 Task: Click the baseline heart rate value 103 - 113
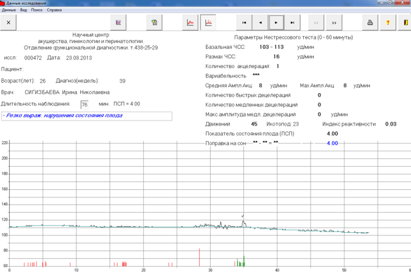tap(272, 47)
